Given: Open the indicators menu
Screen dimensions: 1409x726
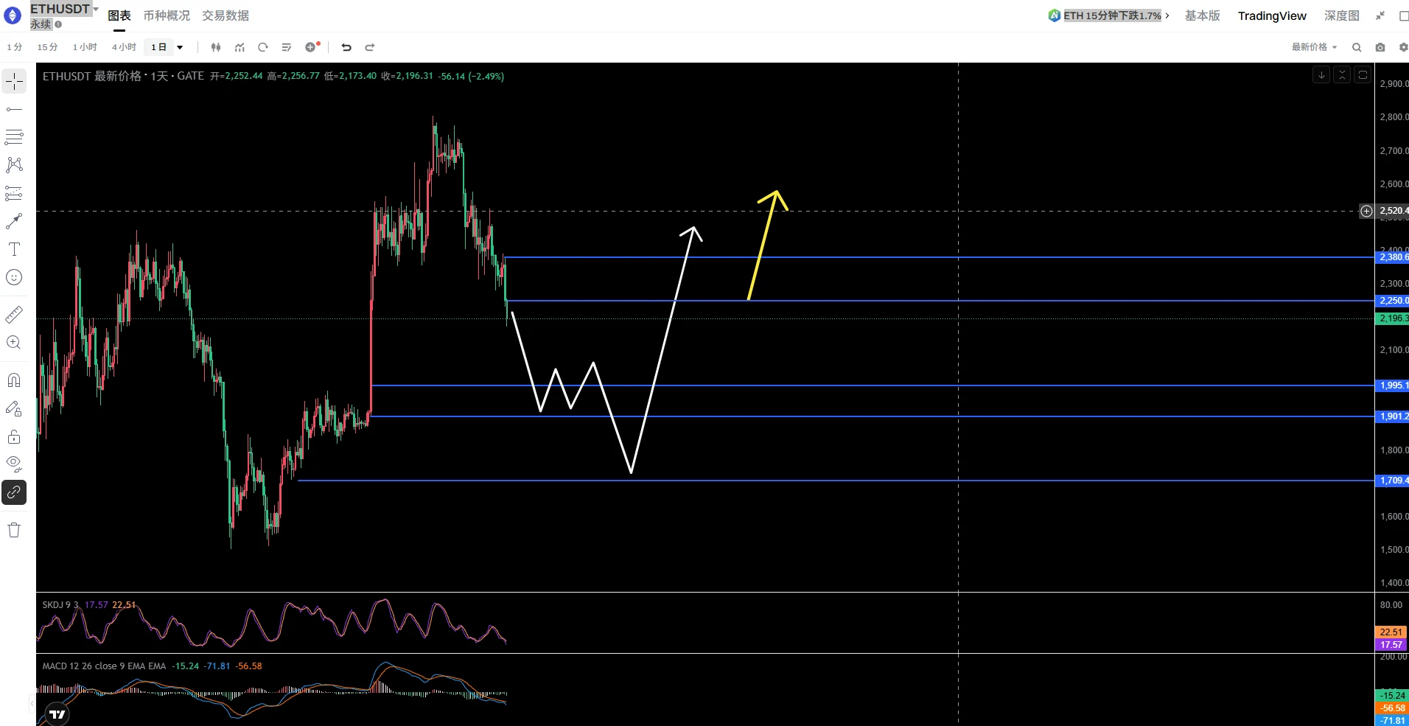Looking at the screenshot, I should (240, 47).
